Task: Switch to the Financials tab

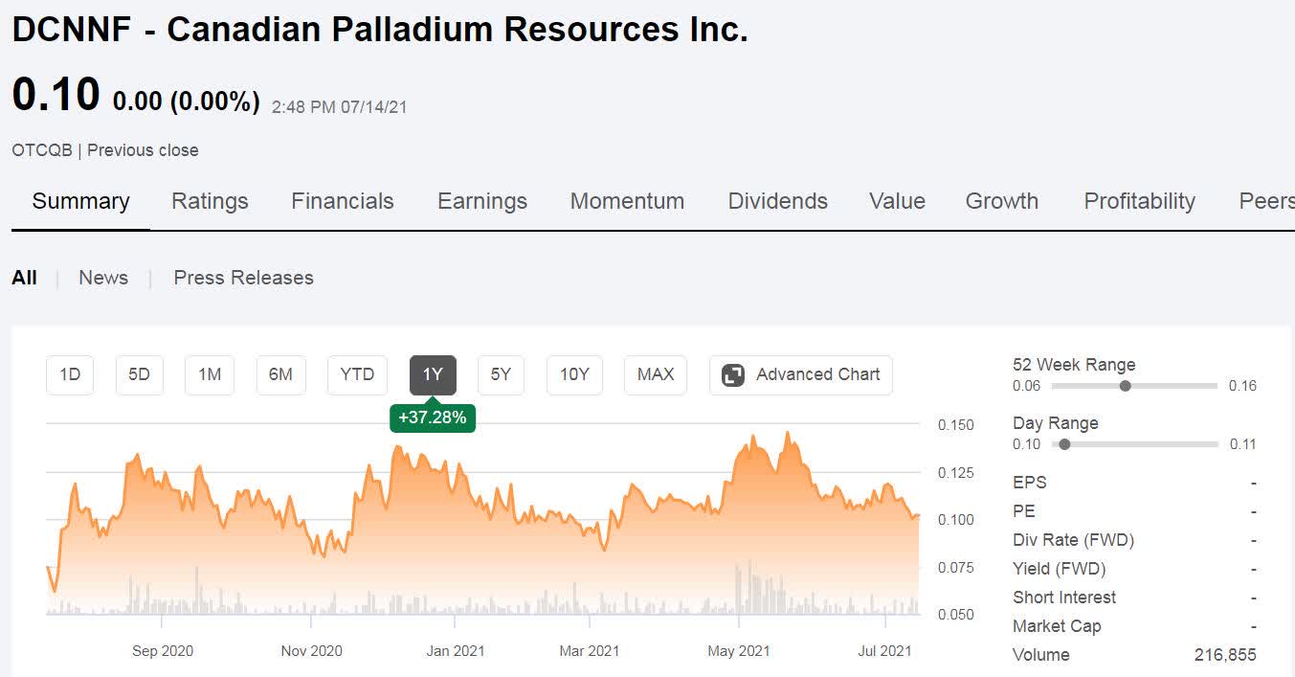Action: [343, 201]
